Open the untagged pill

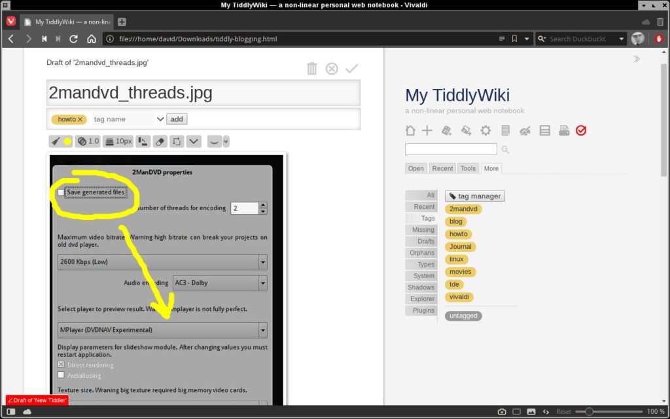(x=463, y=316)
